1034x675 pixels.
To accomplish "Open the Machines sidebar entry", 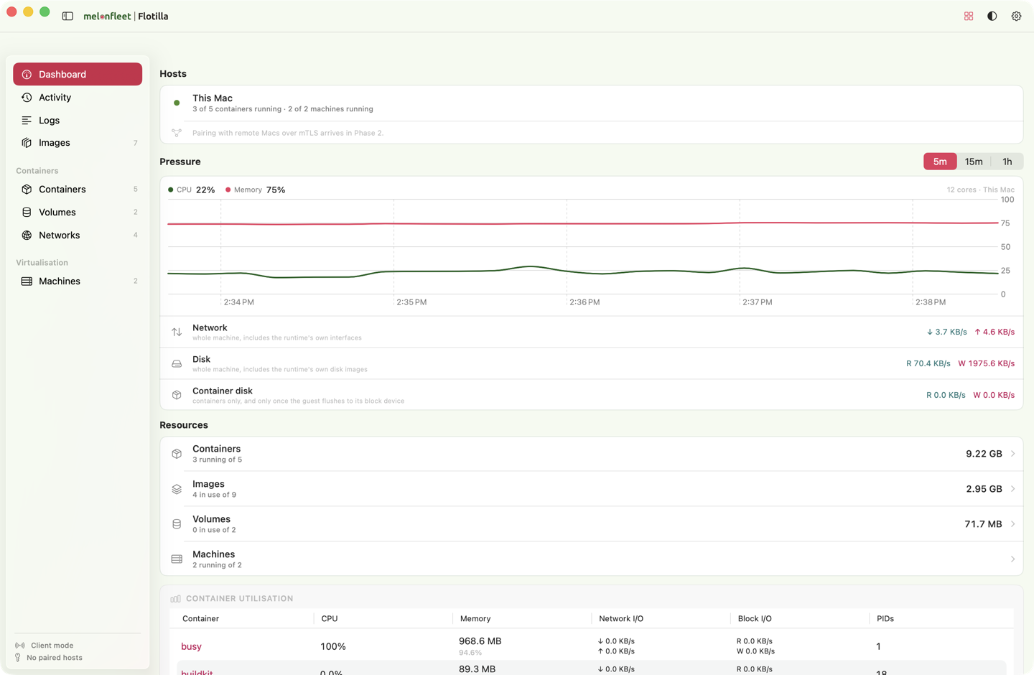I will pyautogui.click(x=78, y=281).
